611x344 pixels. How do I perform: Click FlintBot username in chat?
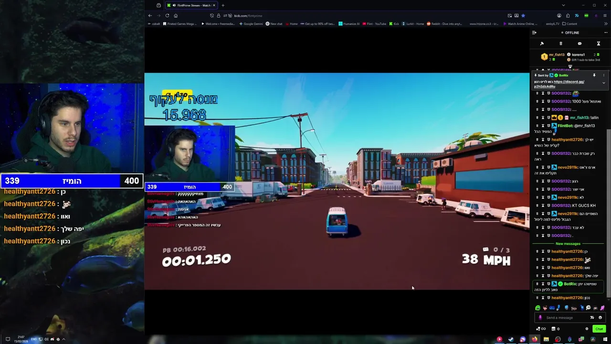565,126
